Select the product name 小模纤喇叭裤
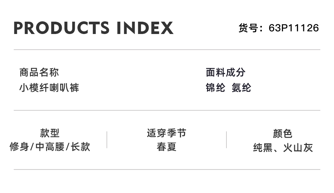 49,88
